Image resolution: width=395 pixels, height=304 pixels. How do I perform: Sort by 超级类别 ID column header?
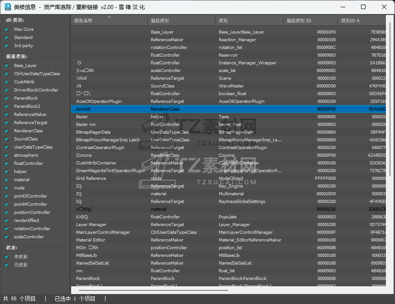coord(310,20)
